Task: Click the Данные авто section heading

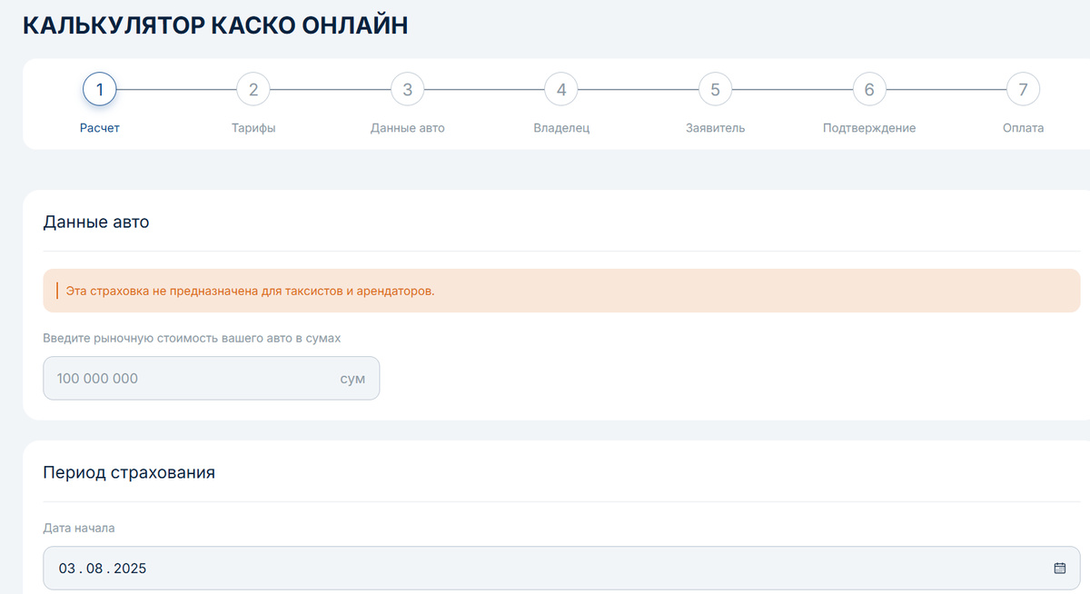Action: 96,222
